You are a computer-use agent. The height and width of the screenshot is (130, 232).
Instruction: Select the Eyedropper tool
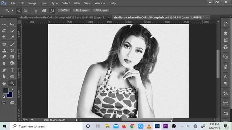pyautogui.click(x=12, y=37)
